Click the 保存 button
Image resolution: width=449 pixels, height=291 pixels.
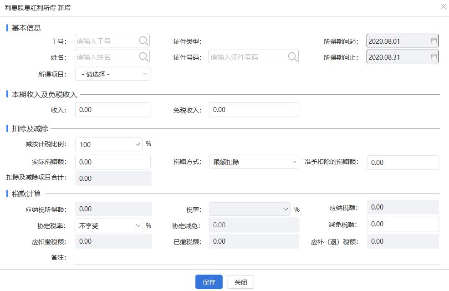click(209, 281)
